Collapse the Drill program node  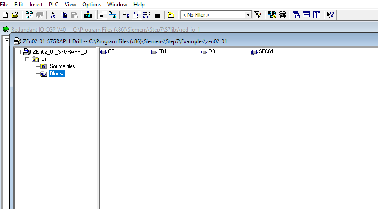coord(27,59)
